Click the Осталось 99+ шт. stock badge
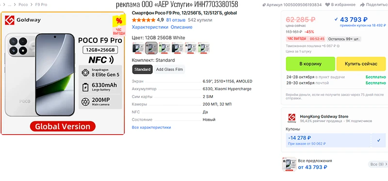The image size is (388, 181). point(344,39)
